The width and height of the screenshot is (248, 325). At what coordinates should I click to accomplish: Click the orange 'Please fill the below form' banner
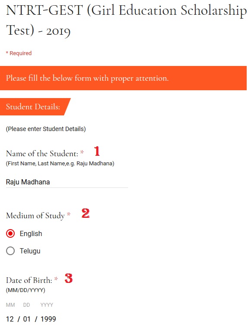(x=123, y=78)
